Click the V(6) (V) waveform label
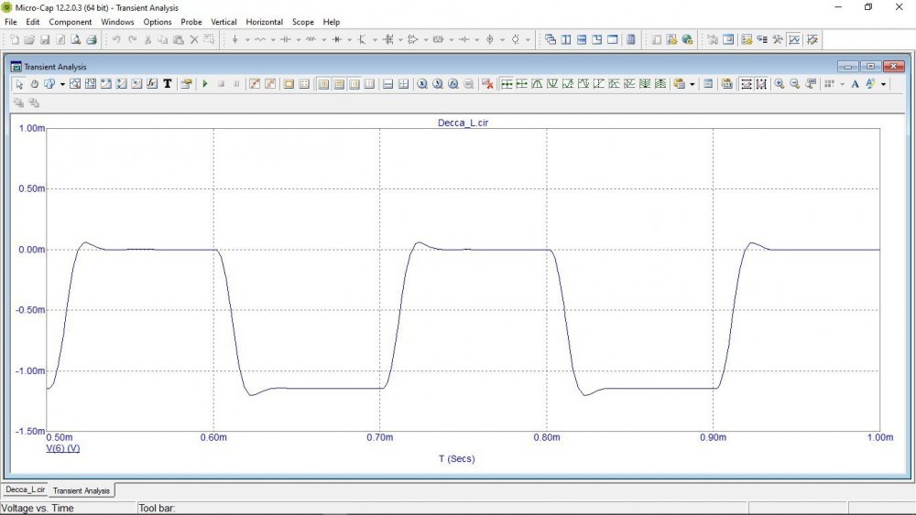The image size is (916, 515). point(62,449)
